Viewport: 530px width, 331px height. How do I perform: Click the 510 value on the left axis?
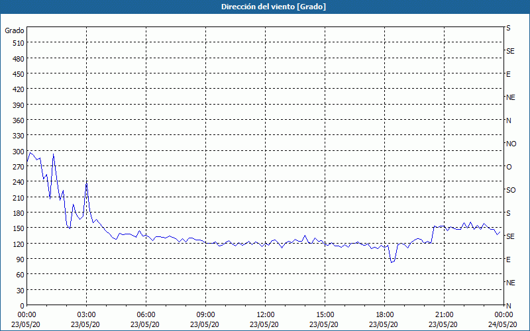click(19, 43)
